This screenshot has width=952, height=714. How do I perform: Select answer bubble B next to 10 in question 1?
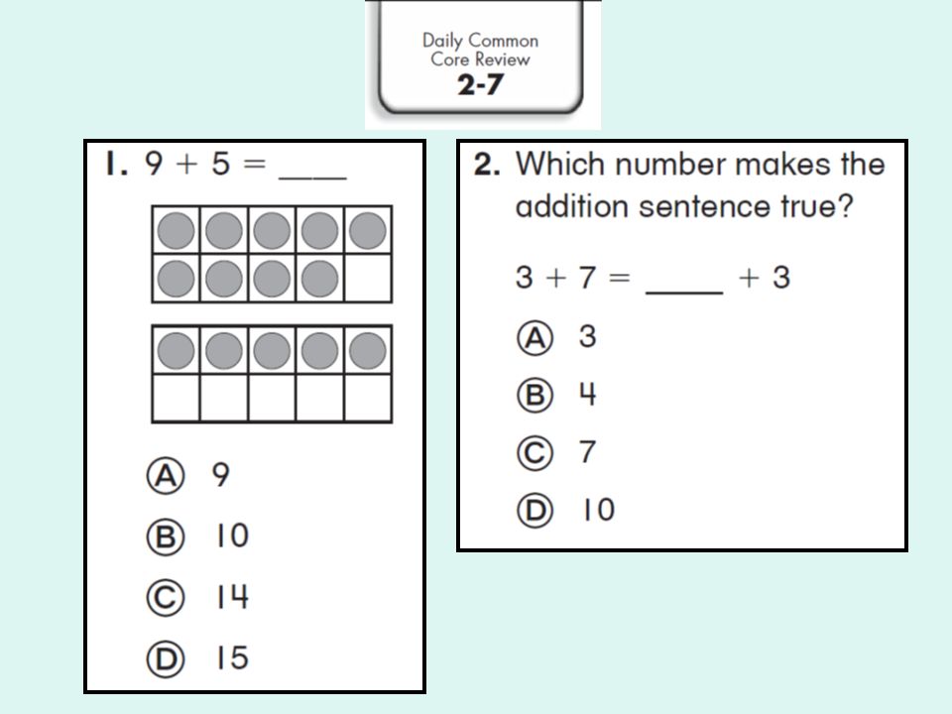point(166,536)
